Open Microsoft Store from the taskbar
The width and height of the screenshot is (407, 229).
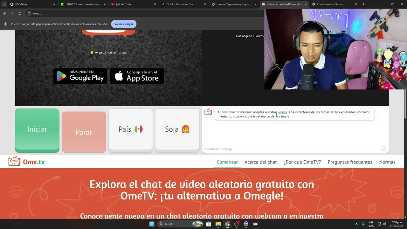(209, 224)
